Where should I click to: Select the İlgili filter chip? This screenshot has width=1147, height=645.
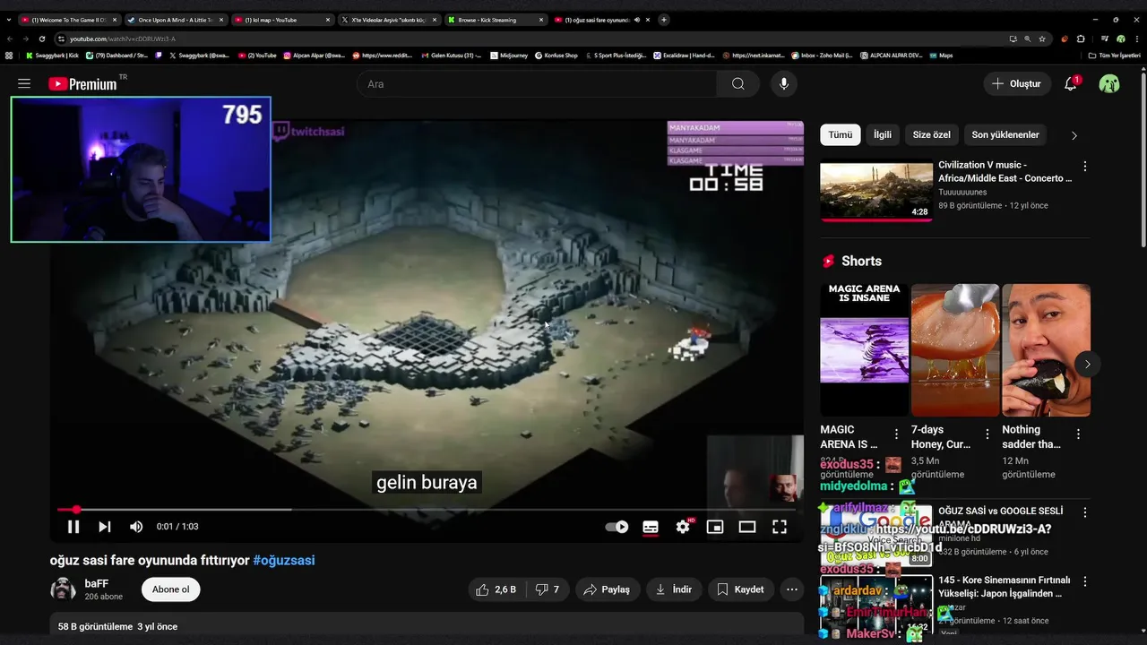[x=883, y=134]
